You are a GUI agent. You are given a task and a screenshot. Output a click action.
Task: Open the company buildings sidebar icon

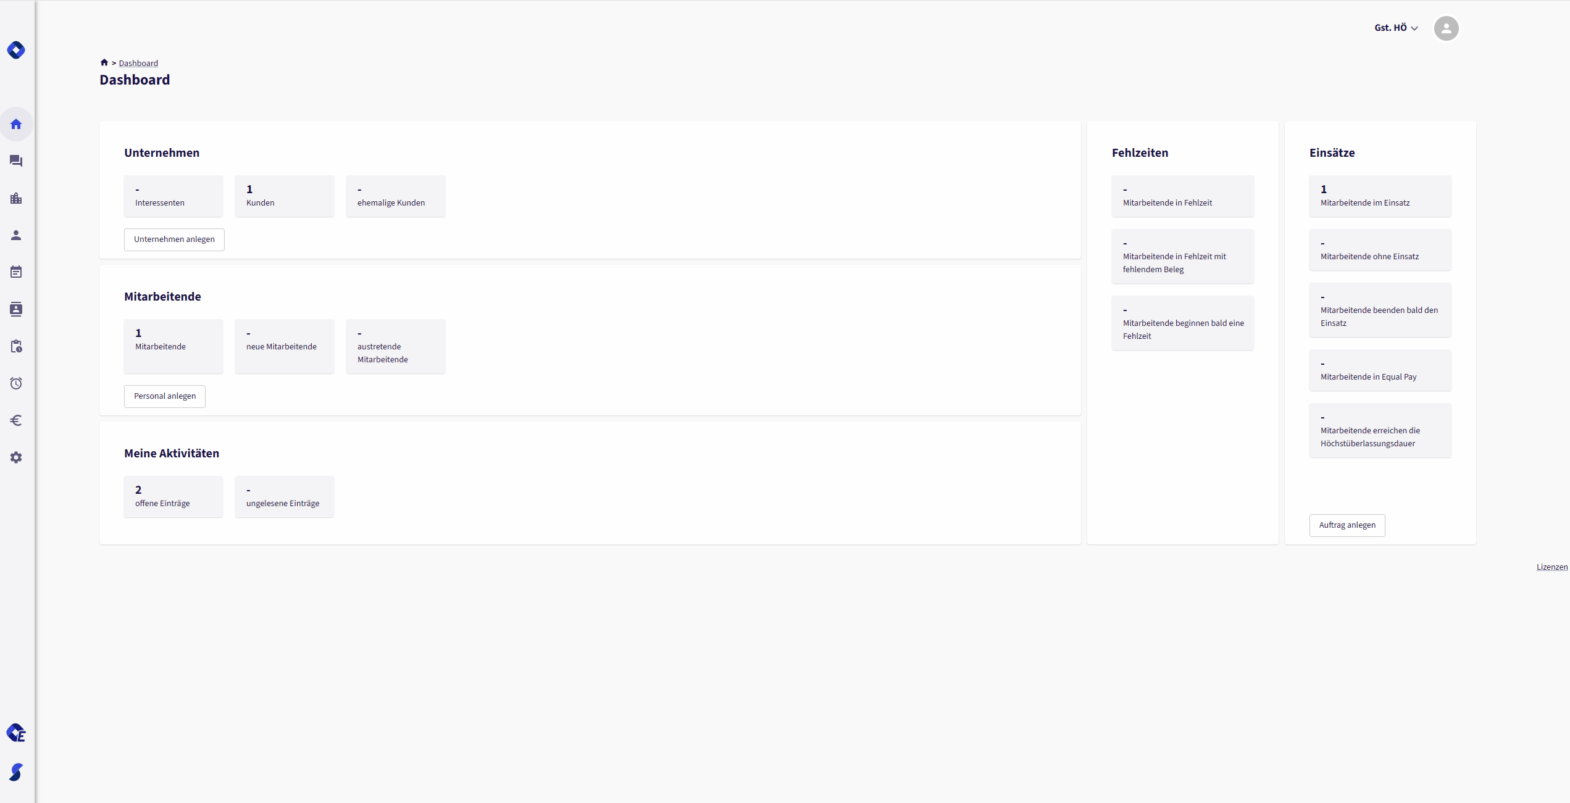click(x=16, y=198)
